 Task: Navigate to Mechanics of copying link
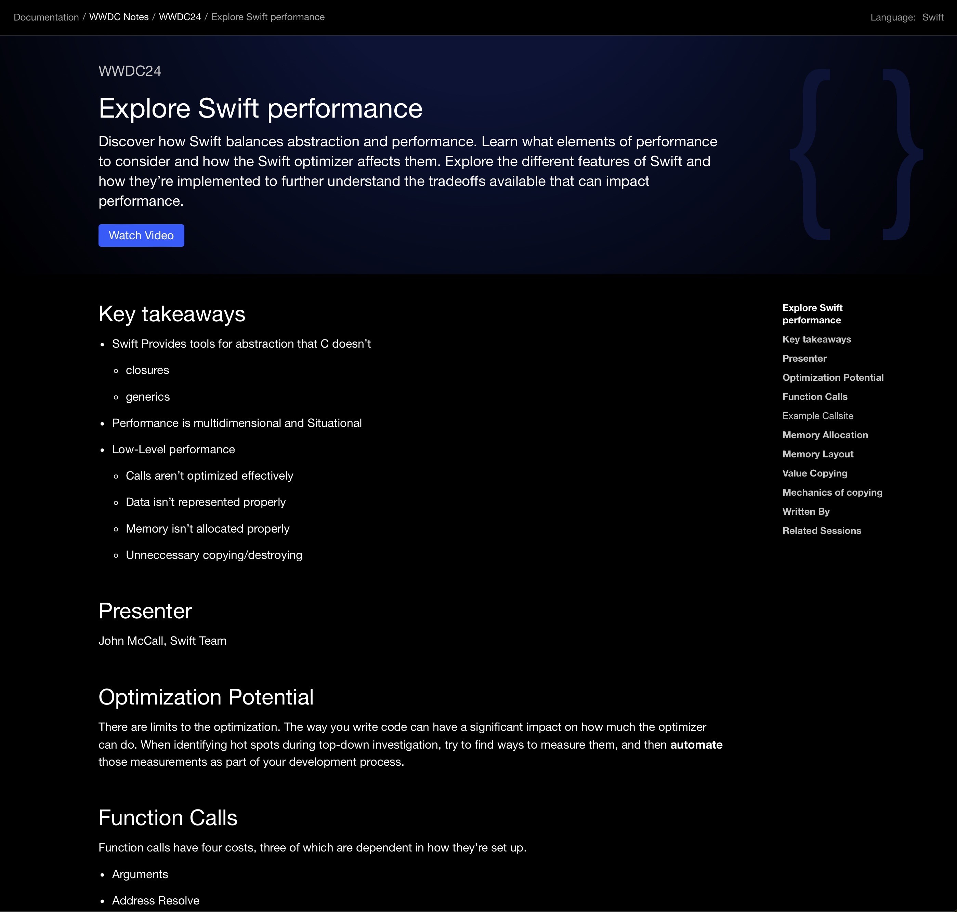(832, 493)
